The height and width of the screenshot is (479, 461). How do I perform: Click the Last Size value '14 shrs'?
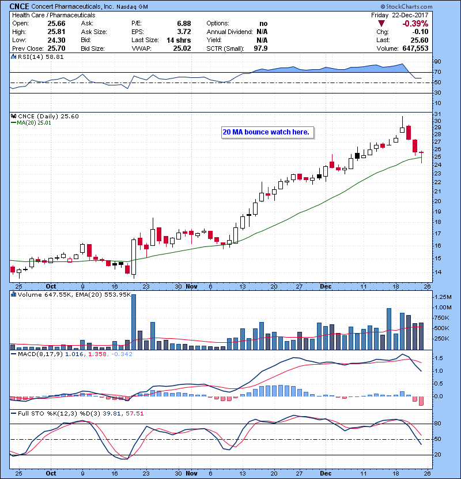(179, 40)
